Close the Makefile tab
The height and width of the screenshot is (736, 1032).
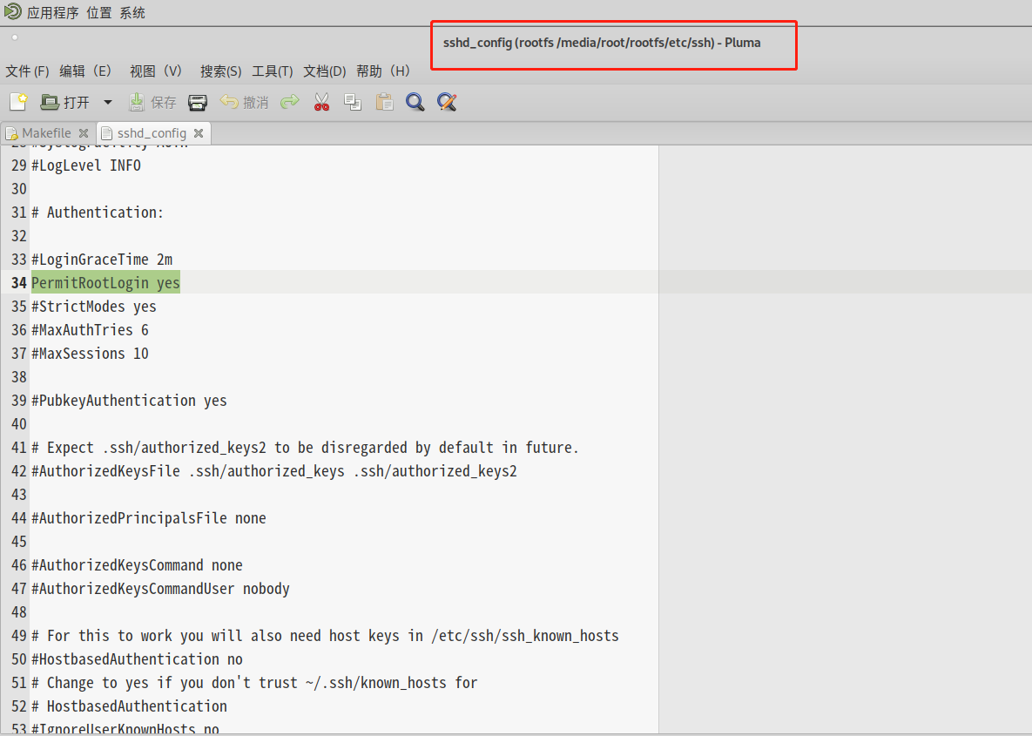tap(83, 133)
